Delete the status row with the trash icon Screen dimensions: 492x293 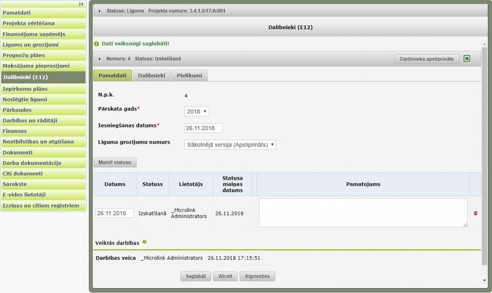pyautogui.click(x=475, y=213)
